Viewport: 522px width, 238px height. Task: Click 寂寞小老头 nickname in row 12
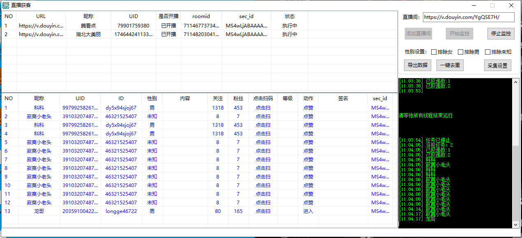pyautogui.click(x=39, y=203)
